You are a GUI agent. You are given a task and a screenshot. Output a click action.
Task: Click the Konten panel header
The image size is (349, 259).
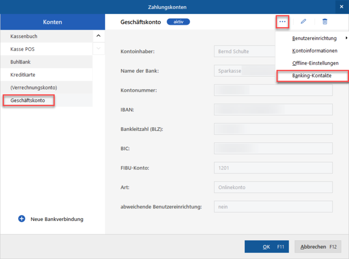53,22
